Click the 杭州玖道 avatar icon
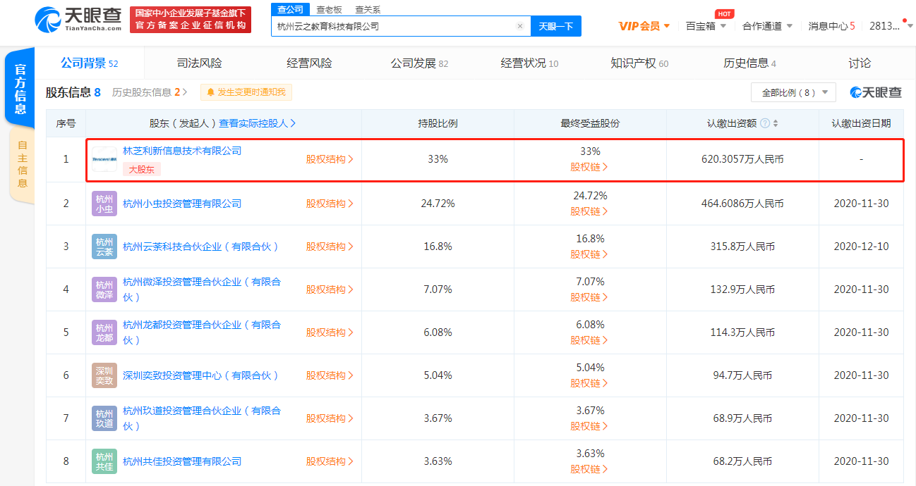This screenshot has height=486, width=916. (x=104, y=418)
